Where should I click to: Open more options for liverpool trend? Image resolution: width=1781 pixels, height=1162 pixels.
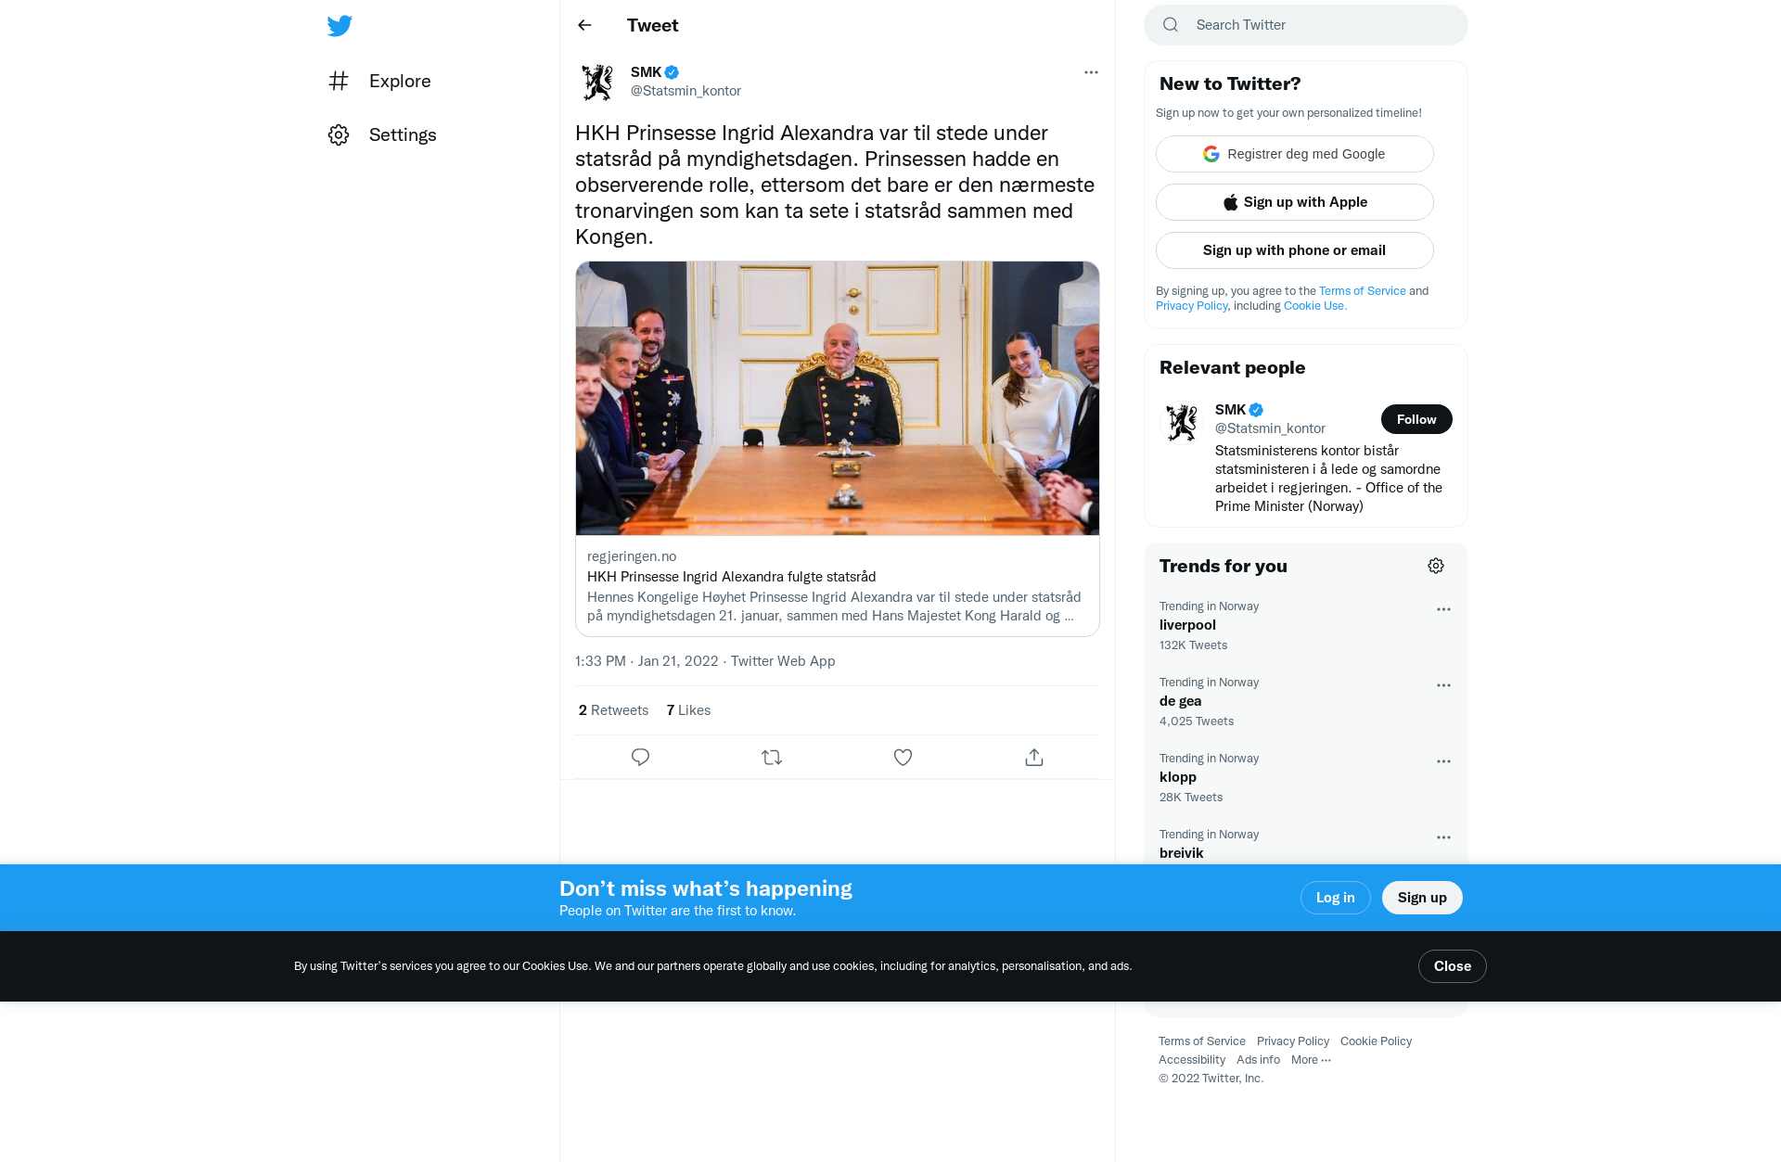click(x=1443, y=609)
